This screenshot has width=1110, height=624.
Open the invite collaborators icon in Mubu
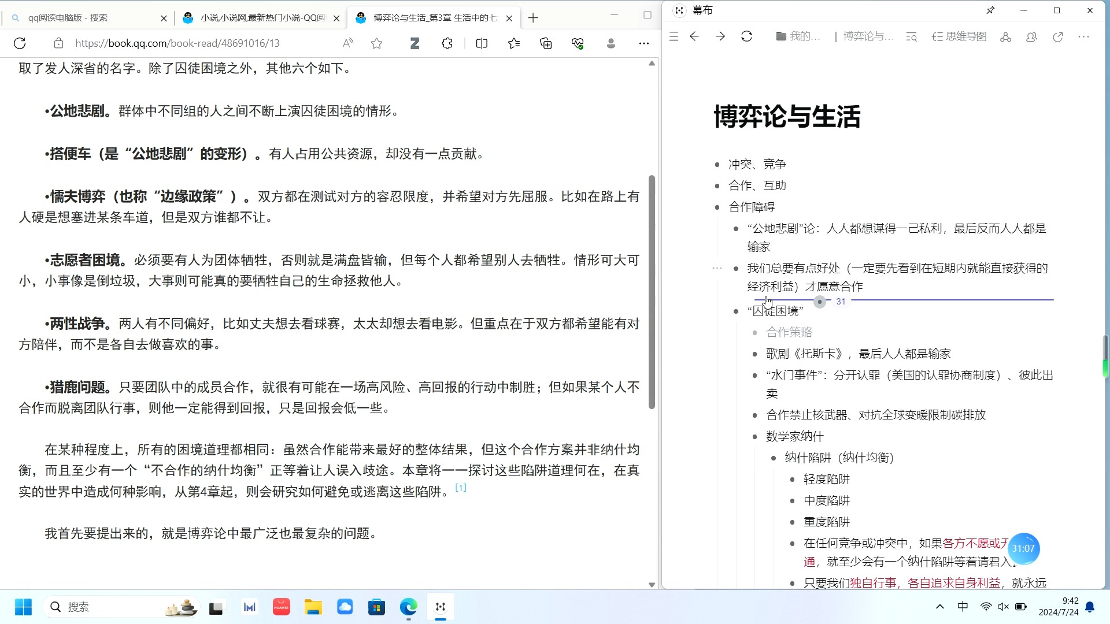1031,37
